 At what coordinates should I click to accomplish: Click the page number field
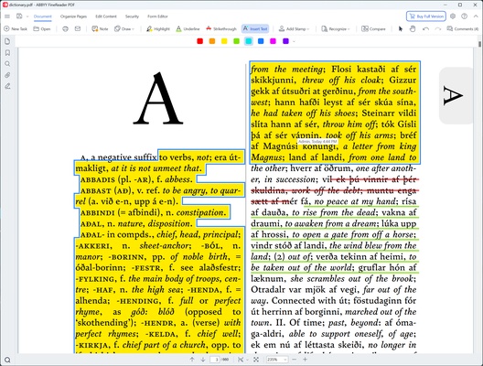216,360
